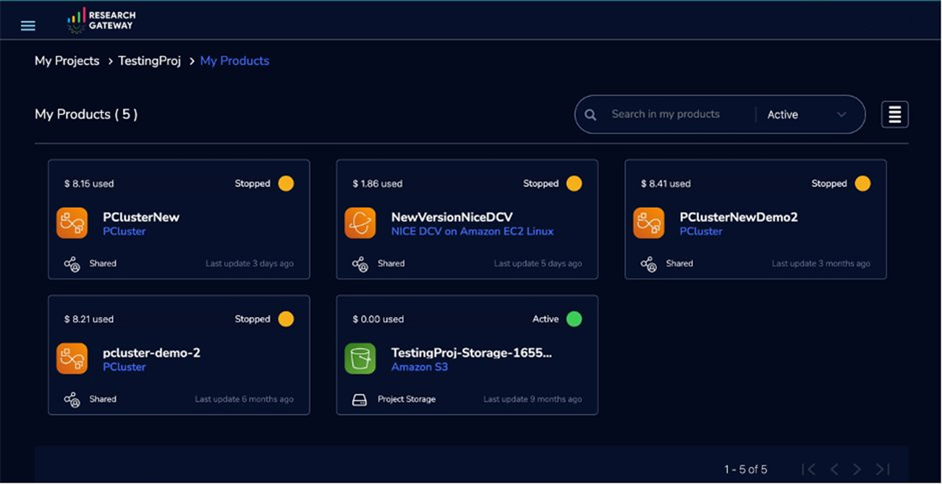Go to next page arrow
The width and height of the screenshot is (942, 484).
pyautogui.click(x=857, y=470)
